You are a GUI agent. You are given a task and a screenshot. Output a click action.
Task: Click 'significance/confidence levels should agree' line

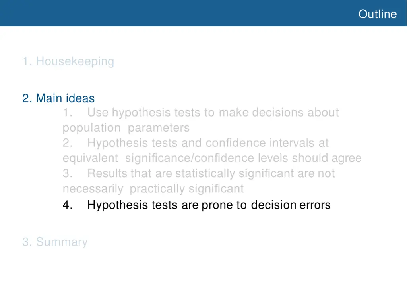(x=243, y=158)
